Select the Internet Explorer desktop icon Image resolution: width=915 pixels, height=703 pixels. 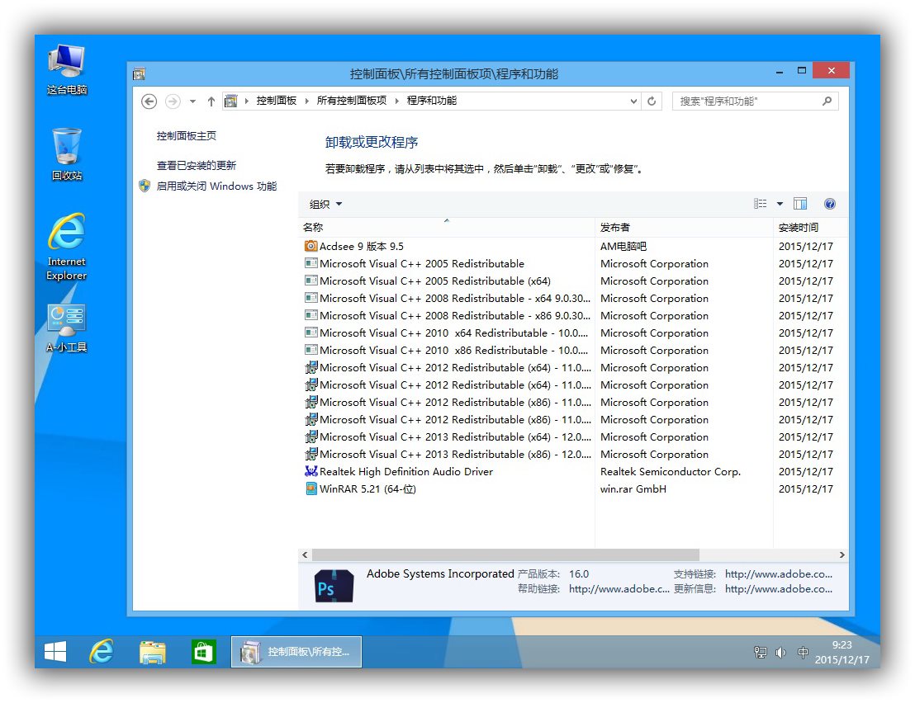[x=67, y=248]
